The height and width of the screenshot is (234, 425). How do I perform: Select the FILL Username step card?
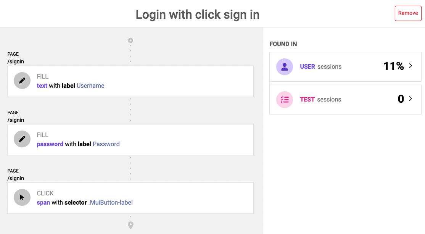(130, 81)
